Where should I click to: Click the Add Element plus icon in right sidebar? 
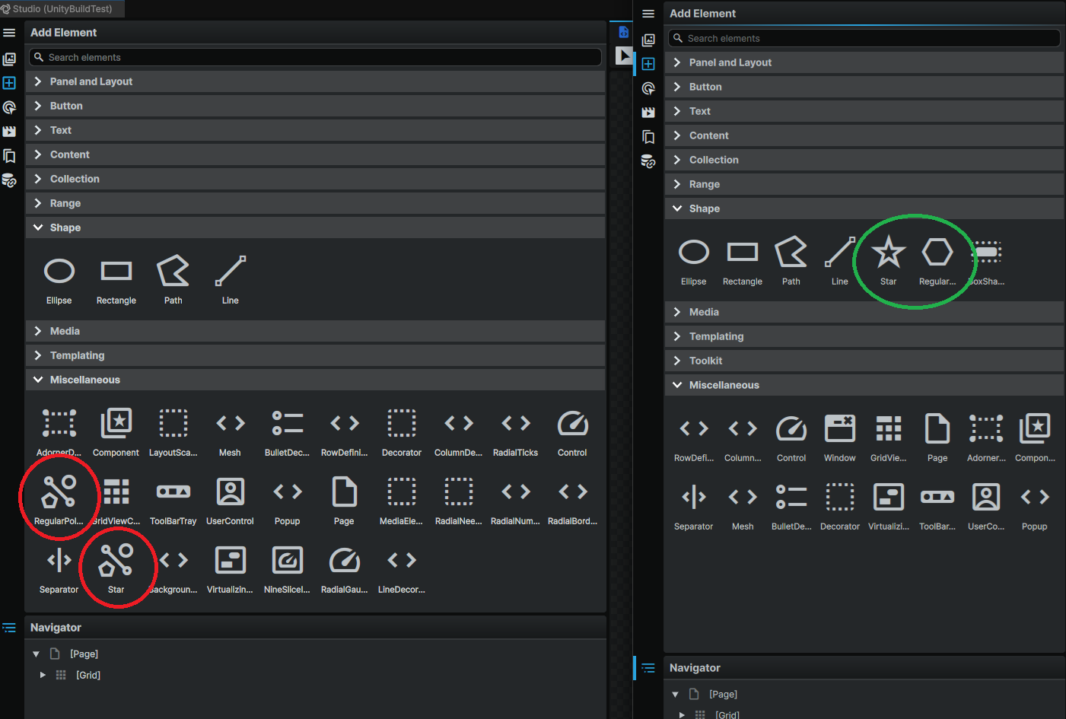click(x=648, y=64)
